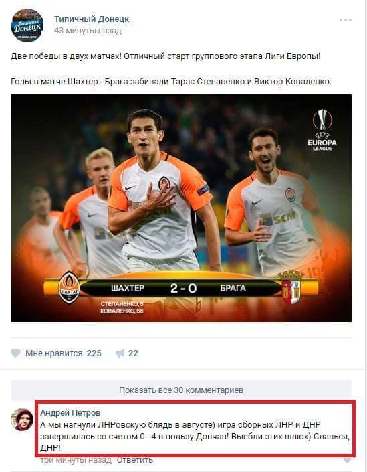Open the post options three-dots menu
367x472 pixels.
346,20
